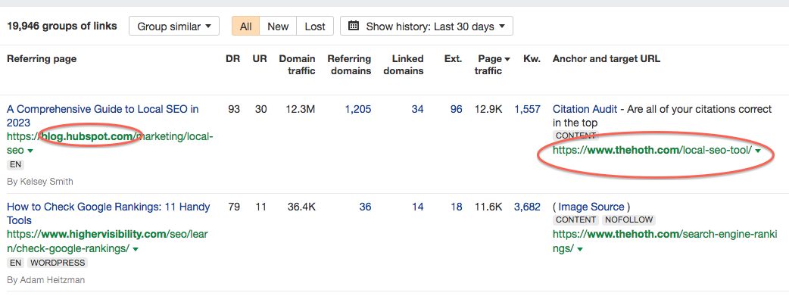Open A Comprehensive Guide to Local SEO link
The image size is (789, 296).
point(103,116)
